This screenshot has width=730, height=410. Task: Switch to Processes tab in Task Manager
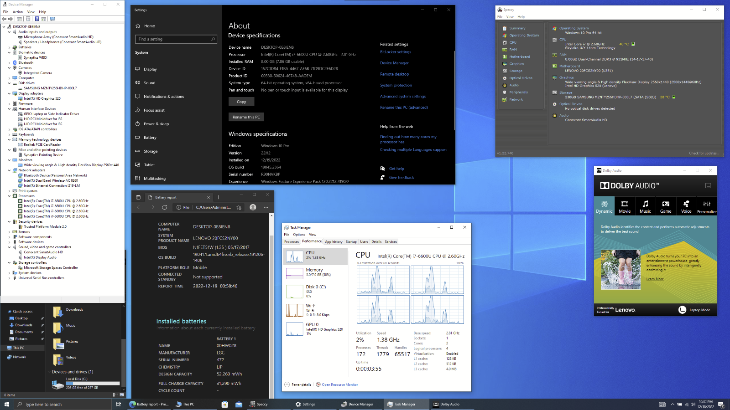[292, 242]
